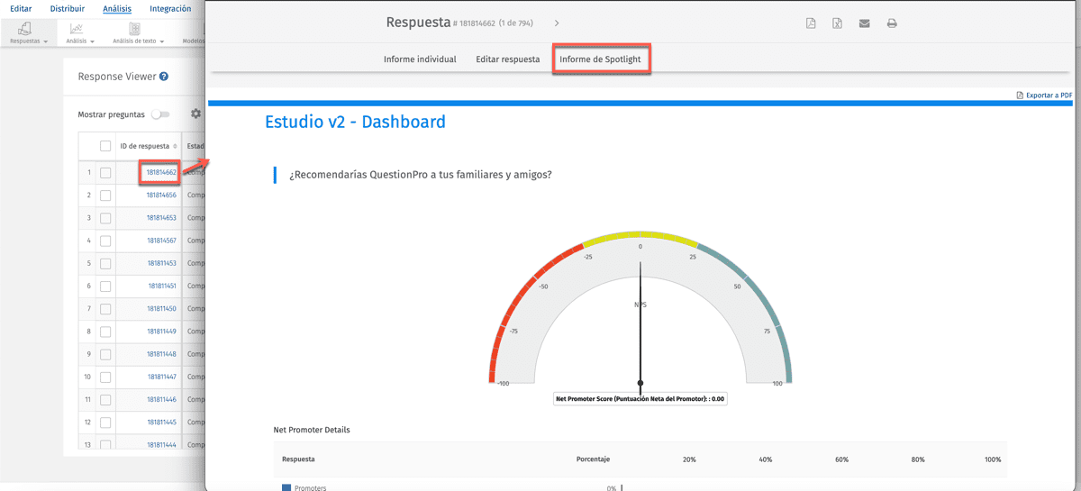1081x491 pixels.
Task: Email the response via envelope icon
Action: pos(865,23)
